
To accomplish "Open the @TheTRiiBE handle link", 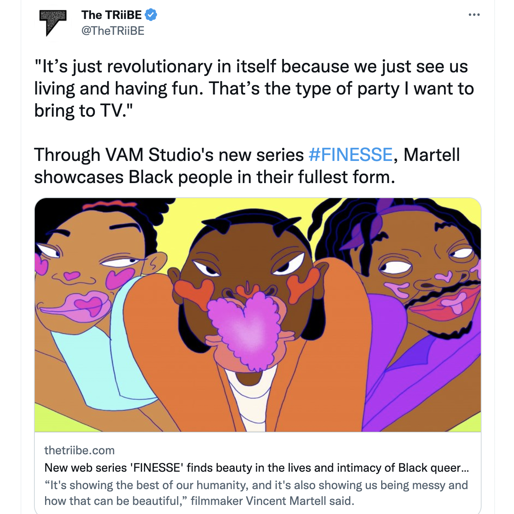I will (x=113, y=31).
